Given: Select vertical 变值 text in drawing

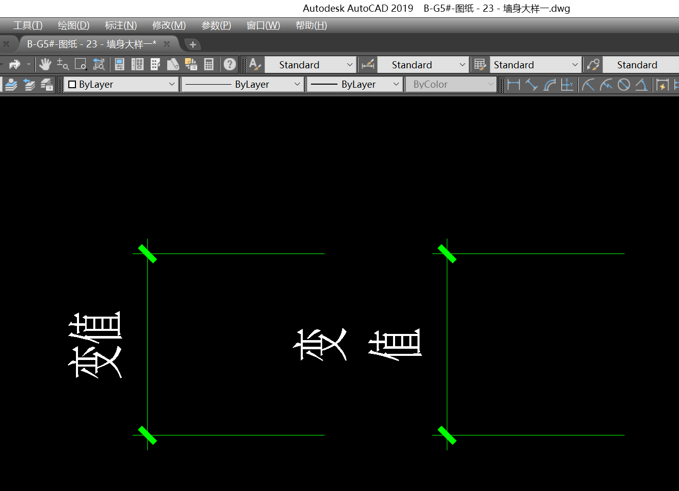Looking at the screenshot, I should (x=96, y=345).
